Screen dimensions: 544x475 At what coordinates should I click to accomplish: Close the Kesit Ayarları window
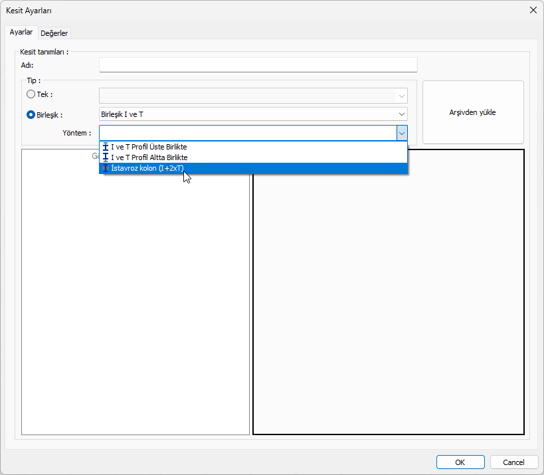532,10
